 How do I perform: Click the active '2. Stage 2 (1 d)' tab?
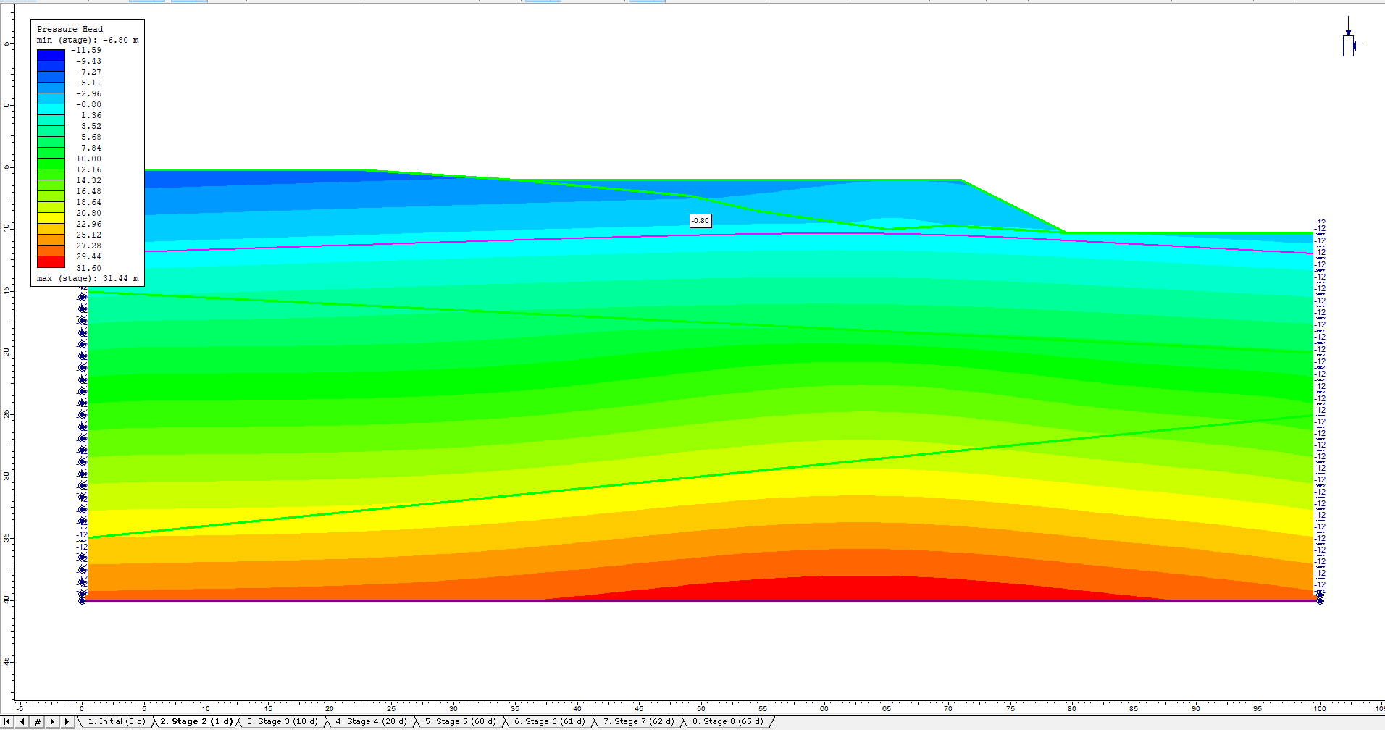click(x=197, y=721)
